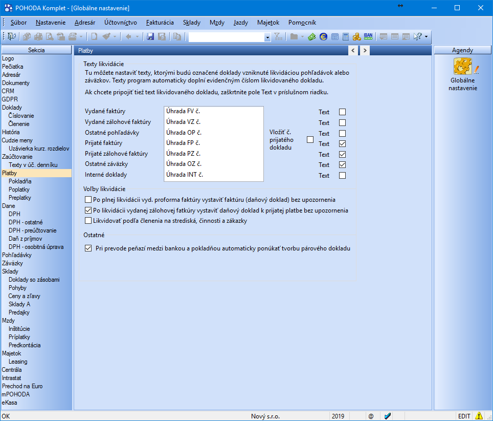This screenshot has height=421, width=493.
Task: Expand the help cursor icon dropdown arrow
Action: pyautogui.click(x=426, y=36)
